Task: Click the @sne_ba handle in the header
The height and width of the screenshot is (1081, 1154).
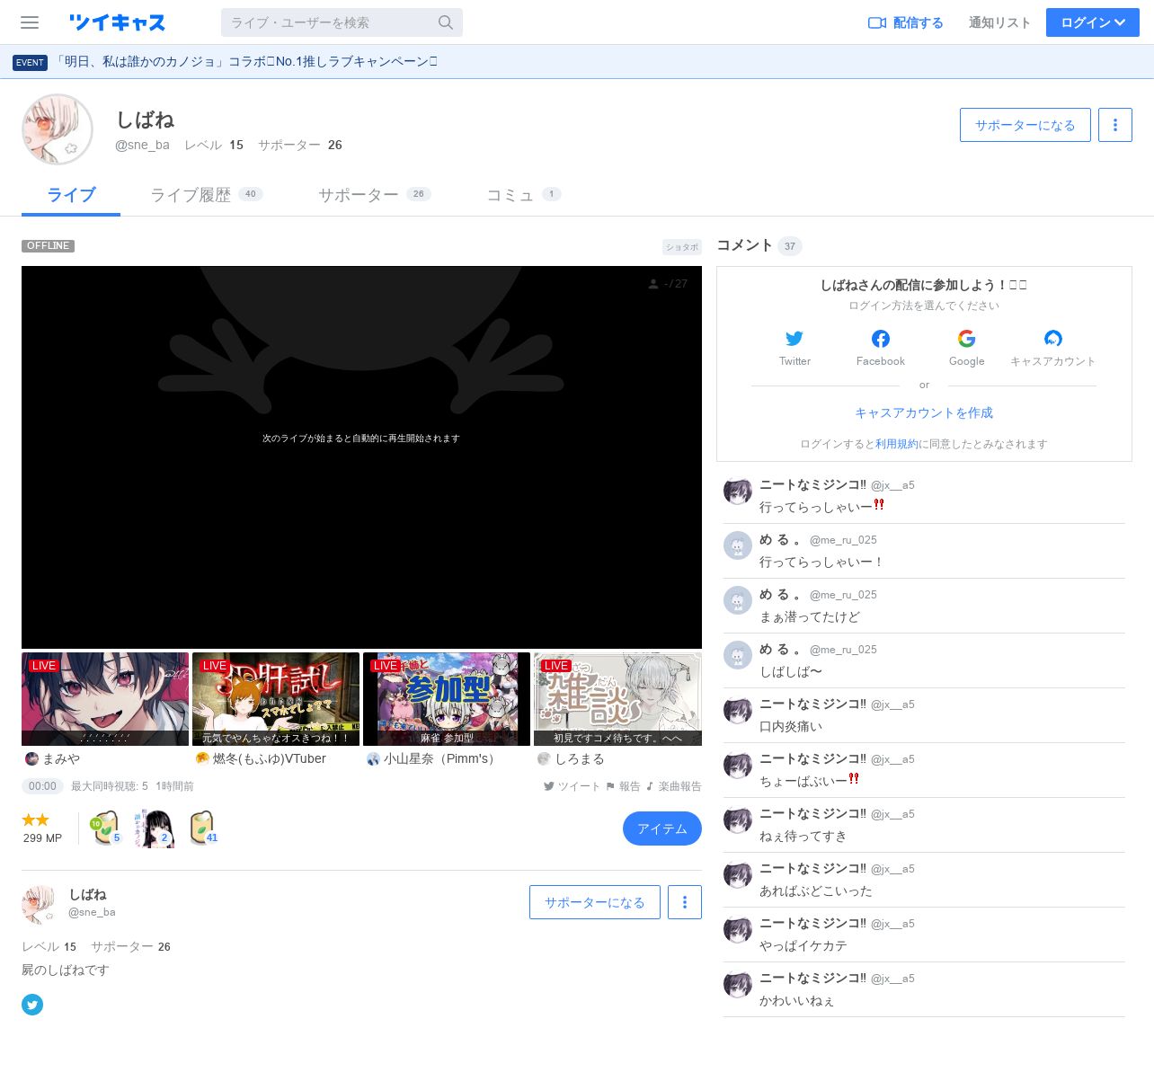Action: click(142, 145)
